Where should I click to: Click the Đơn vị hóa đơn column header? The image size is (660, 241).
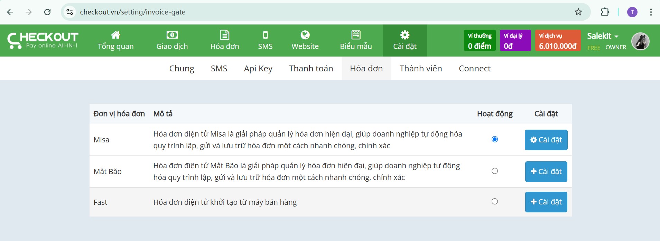pos(119,114)
